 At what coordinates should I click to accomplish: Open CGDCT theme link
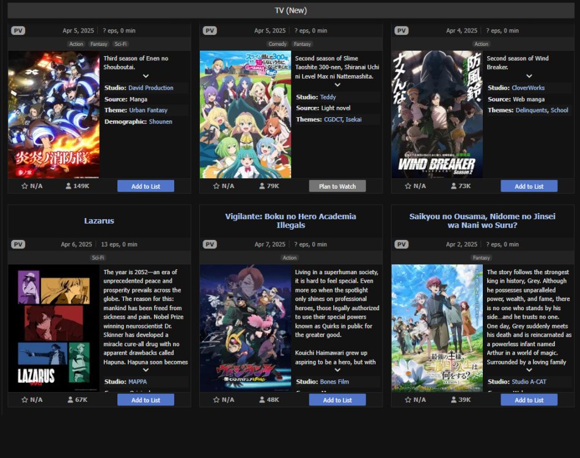point(333,120)
